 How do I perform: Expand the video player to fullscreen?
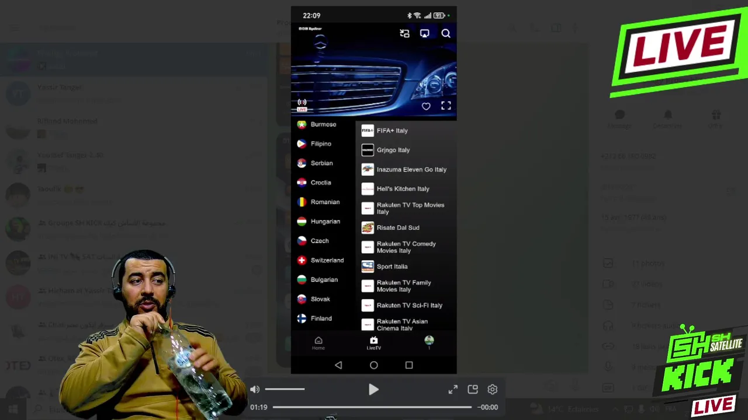453,390
